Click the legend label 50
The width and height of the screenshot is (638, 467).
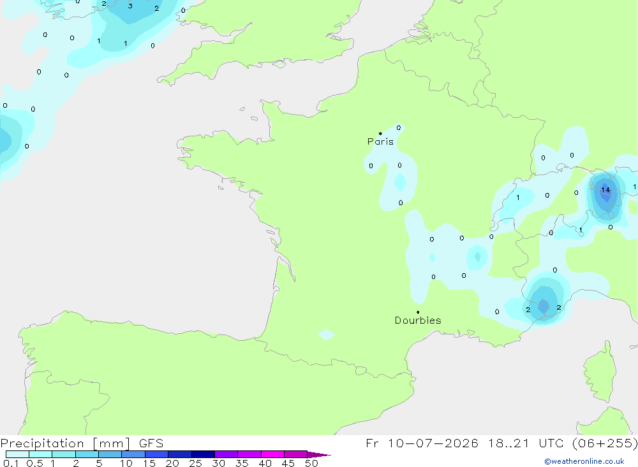click(311, 463)
